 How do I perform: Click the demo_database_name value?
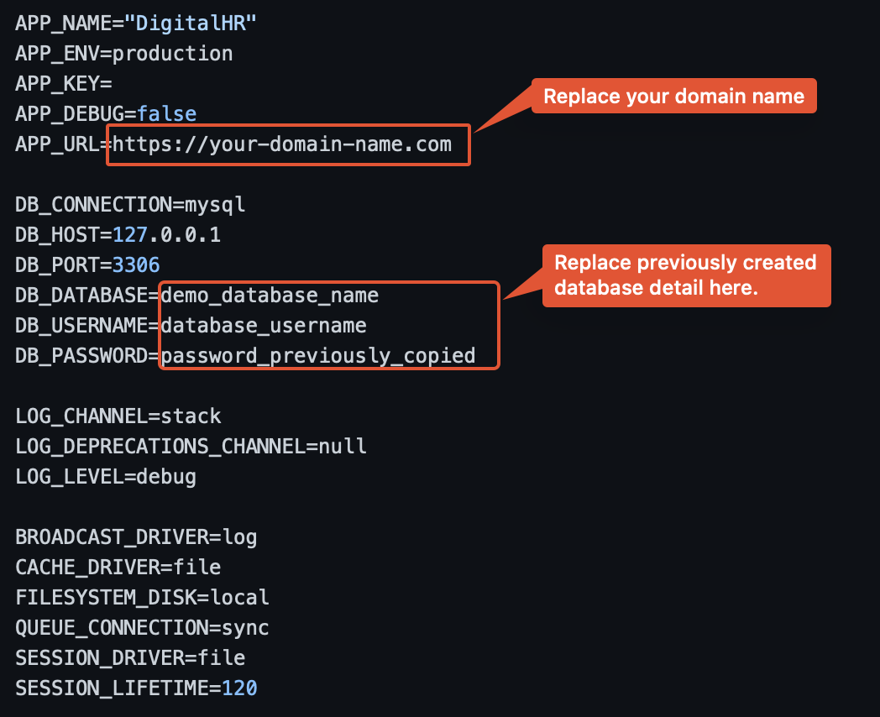tap(270, 296)
